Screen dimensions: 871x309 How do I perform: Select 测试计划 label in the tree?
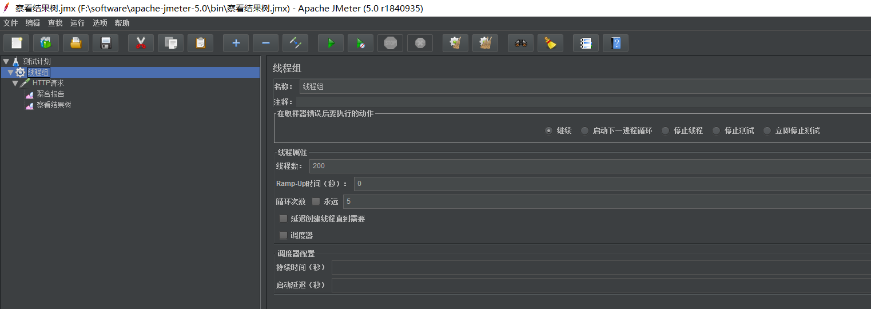[x=37, y=61]
